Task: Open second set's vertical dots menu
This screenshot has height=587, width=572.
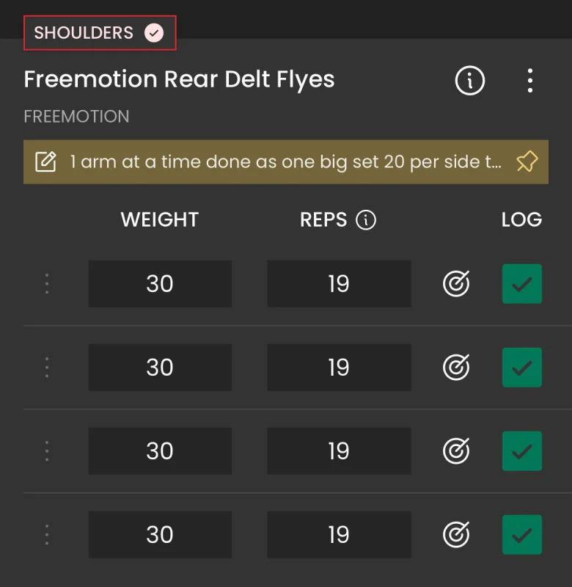Action: click(47, 368)
